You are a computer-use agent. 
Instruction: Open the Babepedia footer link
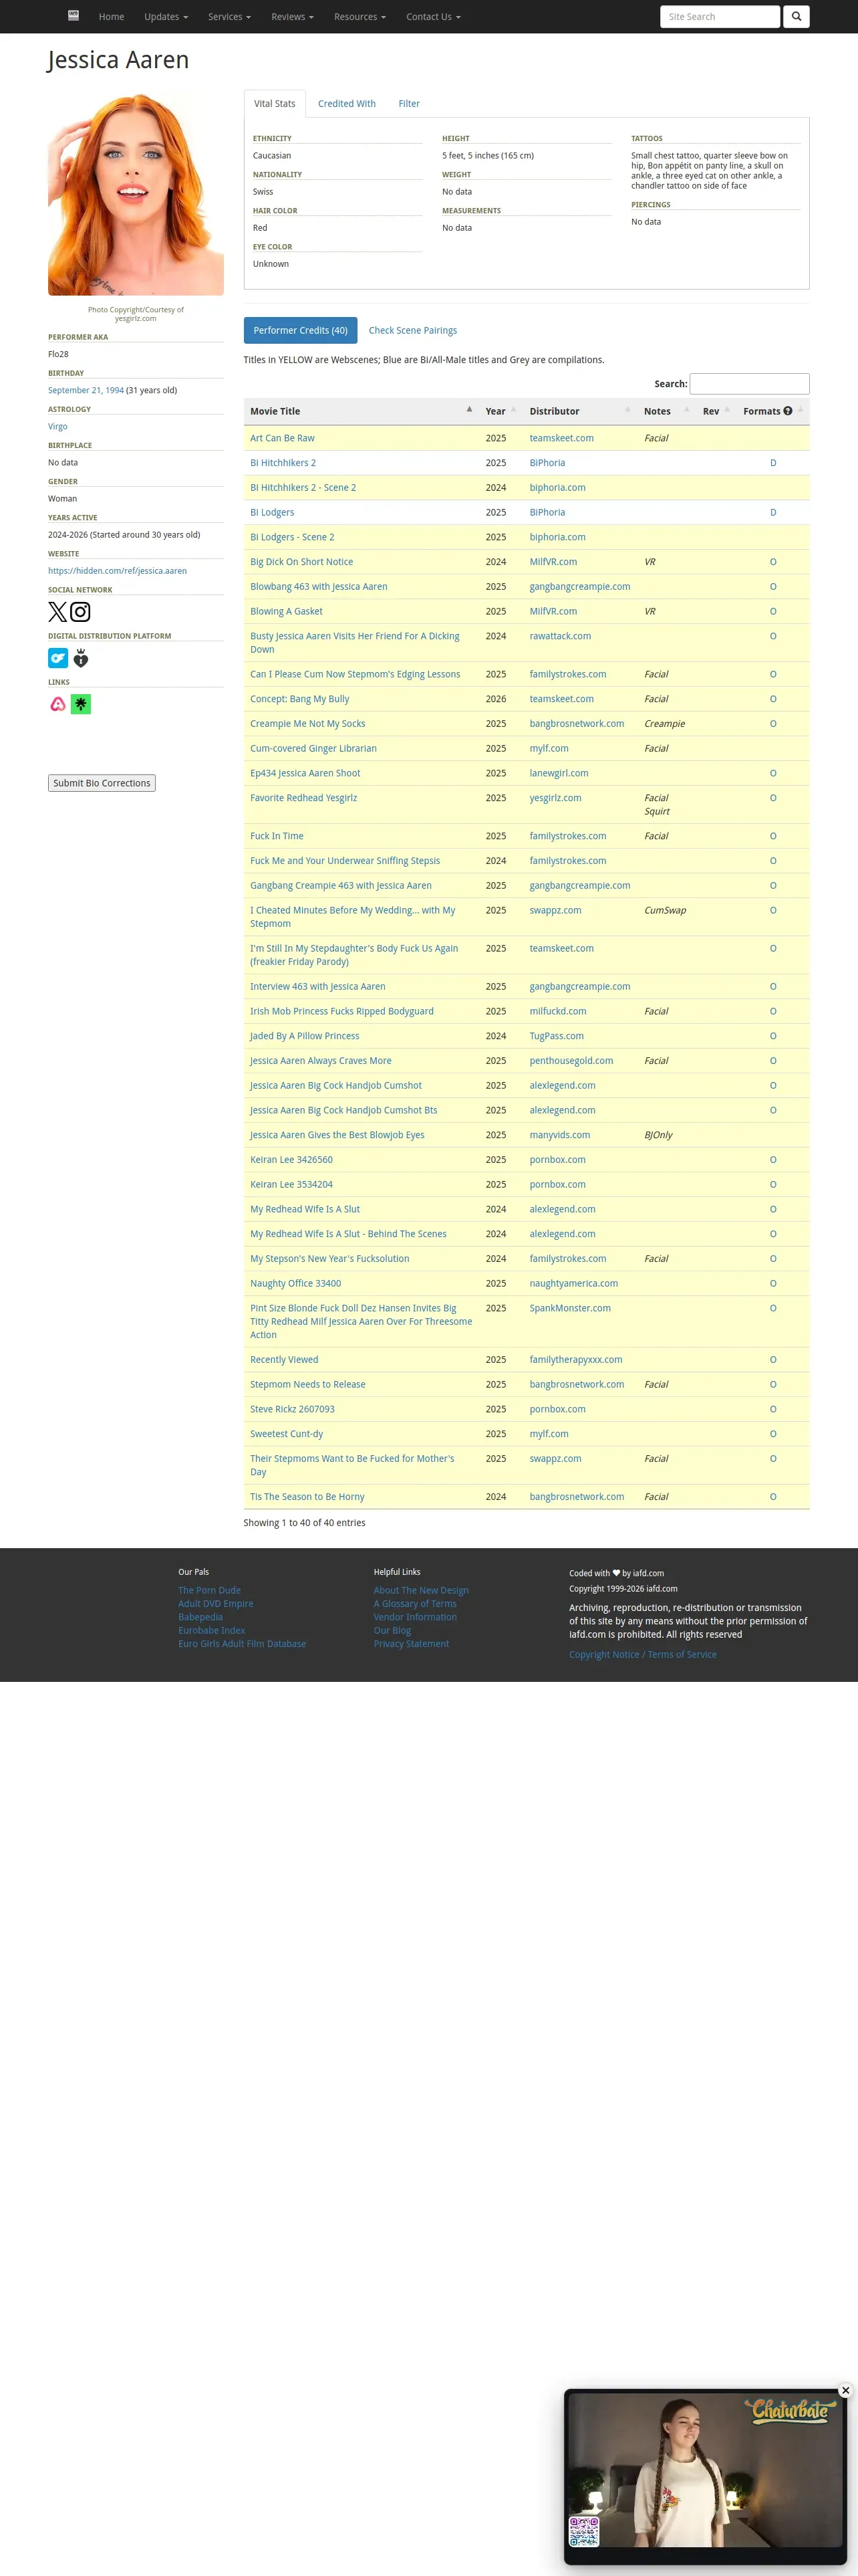(x=200, y=1618)
